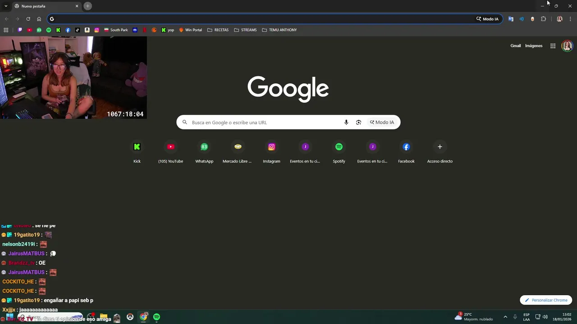This screenshot has height=324, width=577.
Task: Click Modo IA in the address bar
Action: click(487, 19)
